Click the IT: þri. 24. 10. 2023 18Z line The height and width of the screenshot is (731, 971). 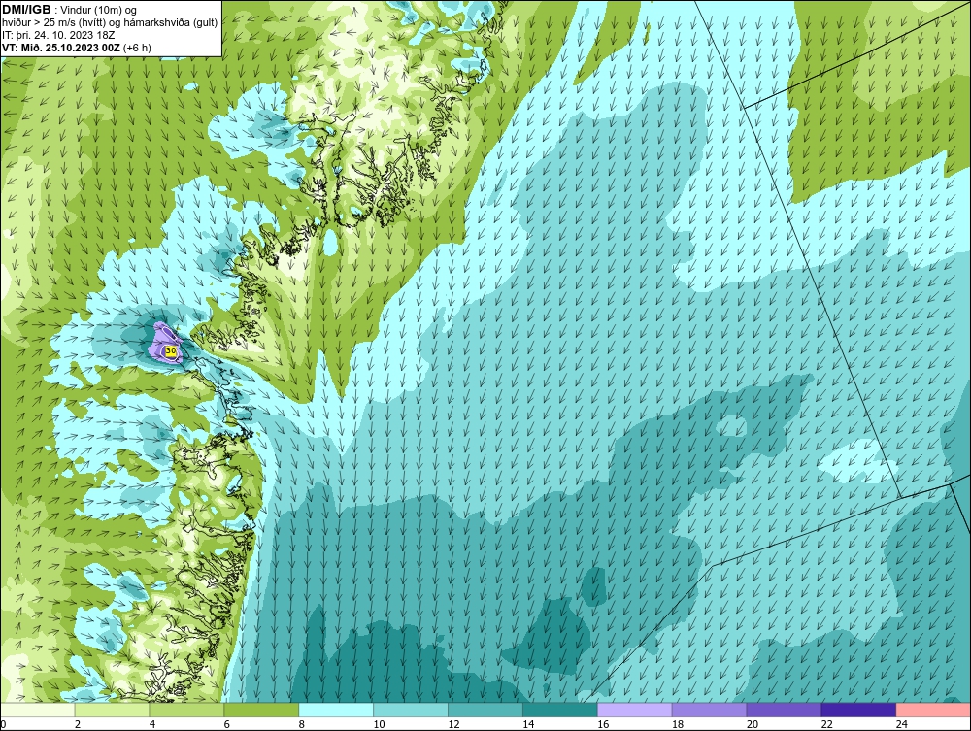coord(59,35)
